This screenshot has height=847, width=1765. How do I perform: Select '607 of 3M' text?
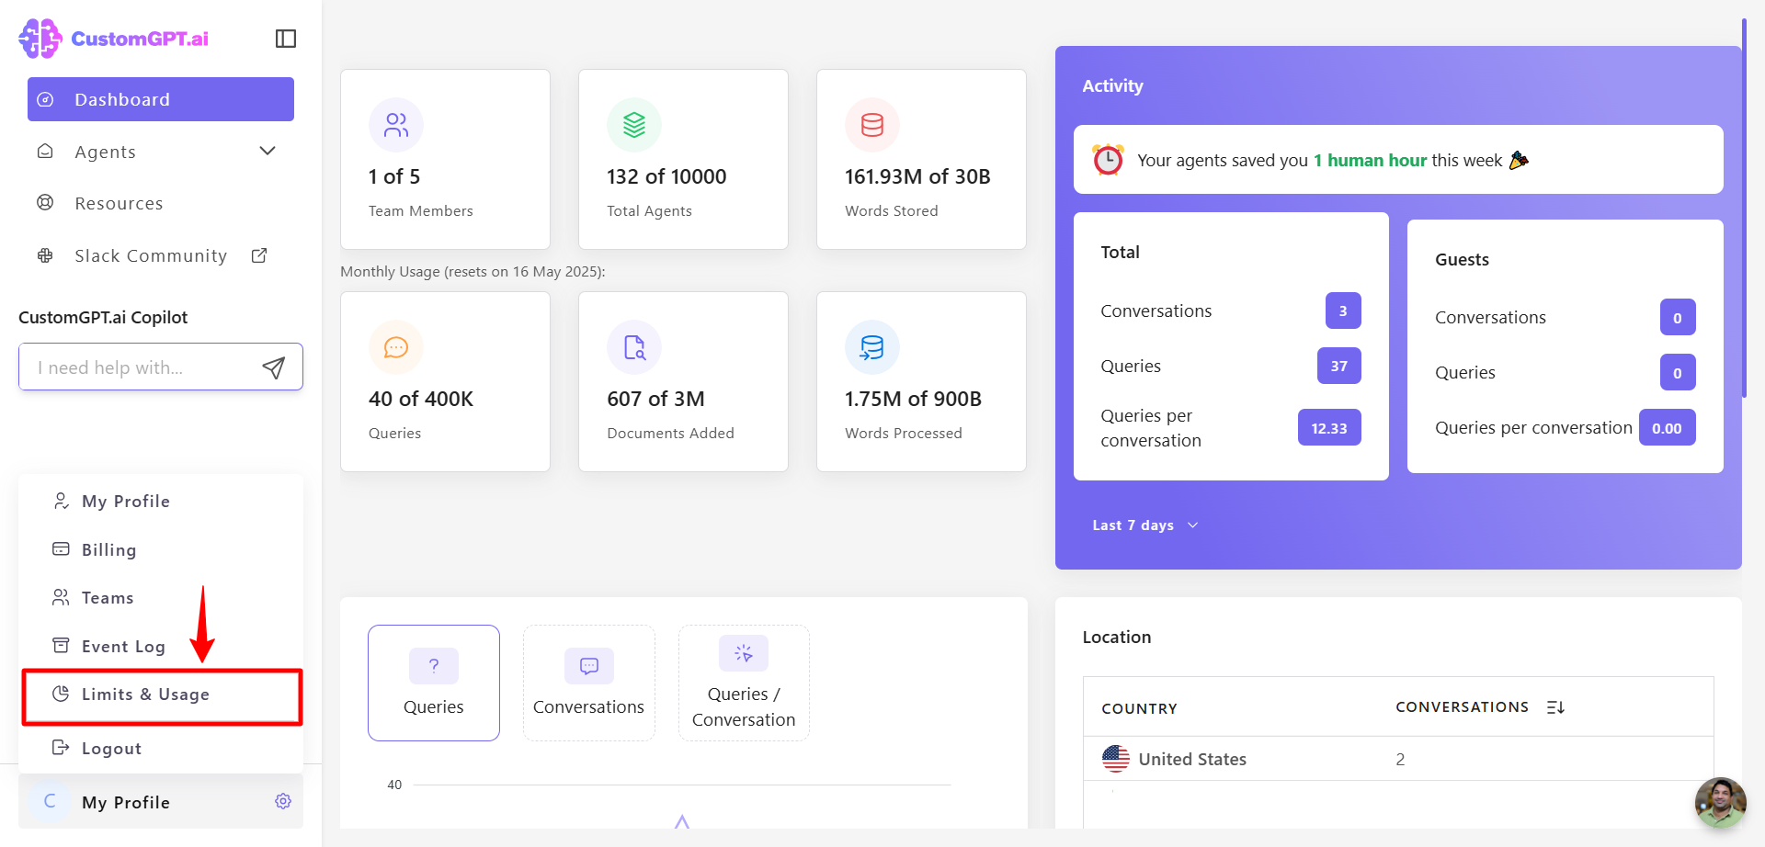tap(655, 399)
